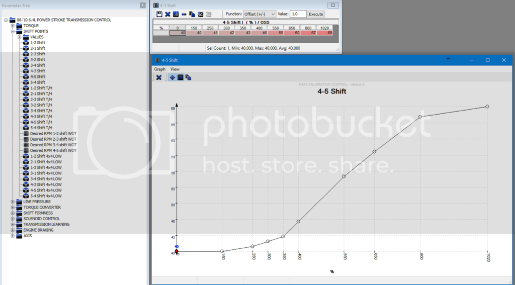
Task: Click the cube icon beside 5-4 Shift 4x4 LOW
Action: (x=26, y=196)
